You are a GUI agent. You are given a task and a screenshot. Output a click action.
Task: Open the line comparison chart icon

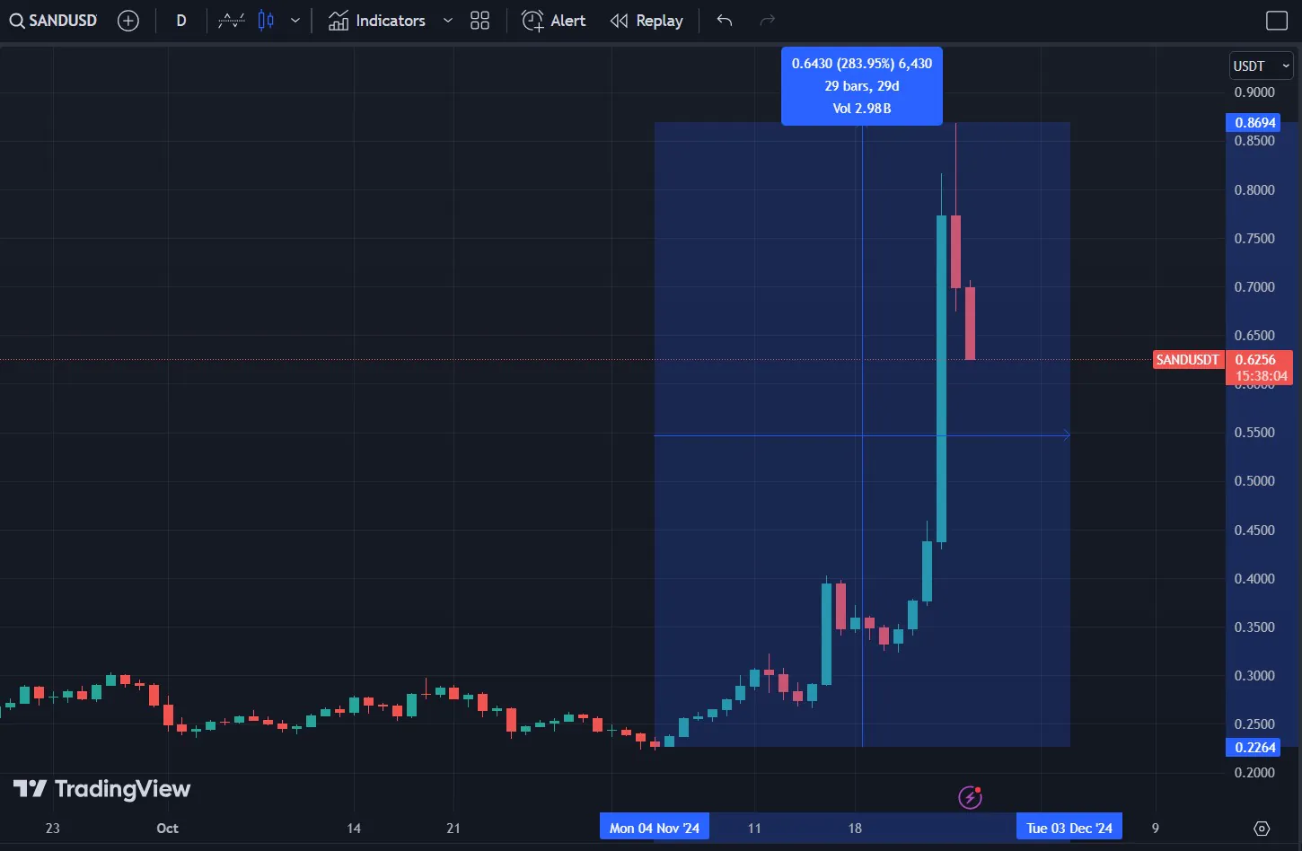point(232,20)
